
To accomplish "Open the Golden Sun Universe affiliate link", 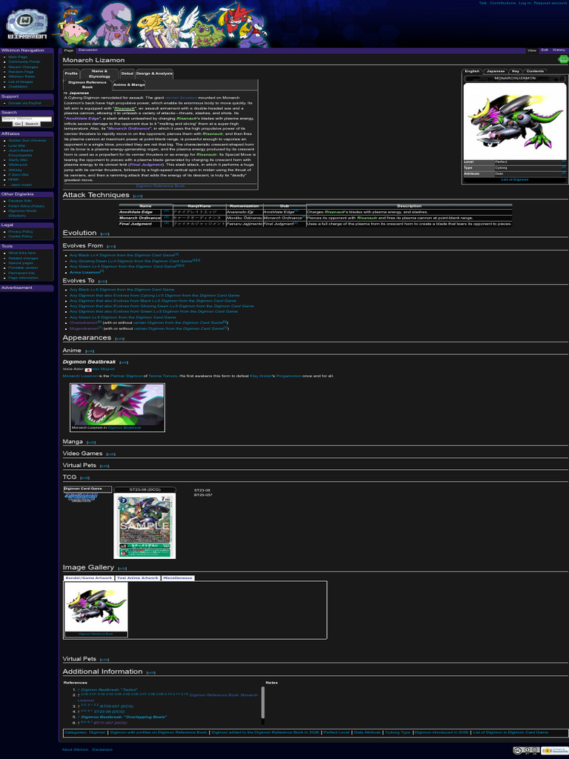I will click(27, 140).
